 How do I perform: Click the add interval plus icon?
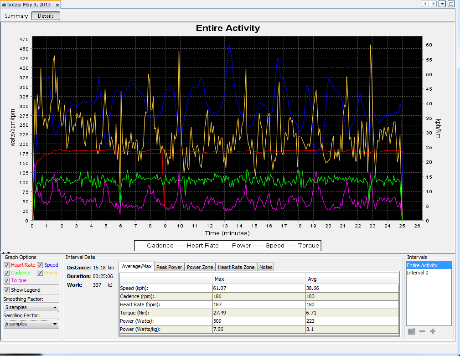tap(433, 331)
